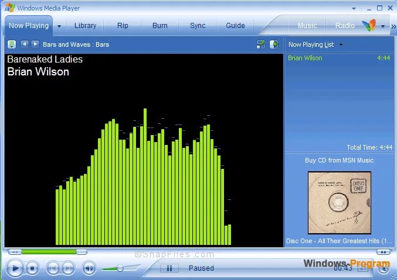The width and height of the screenshot is (397, 280).
Task: Switch to skin mode with the bottom-right button
Action: coord(384,269)
